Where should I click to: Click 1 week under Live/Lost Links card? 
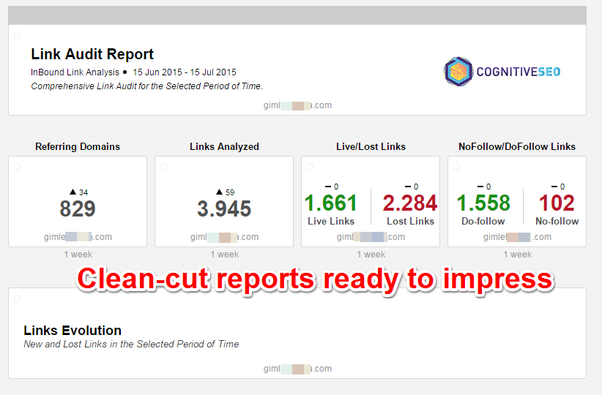[x=371, y=255]
